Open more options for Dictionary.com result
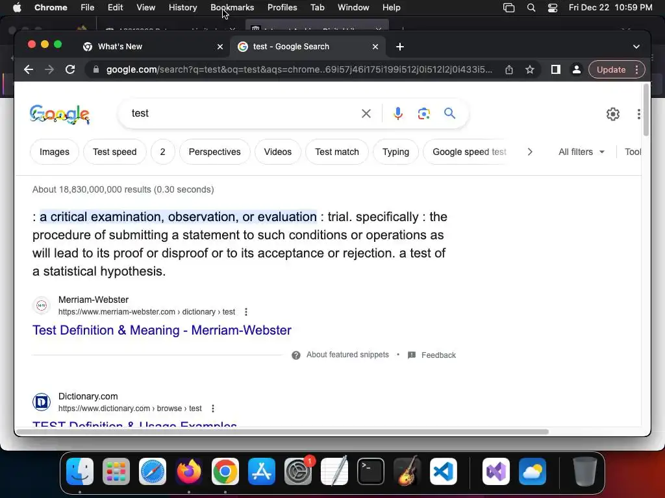 coord(213,409)
